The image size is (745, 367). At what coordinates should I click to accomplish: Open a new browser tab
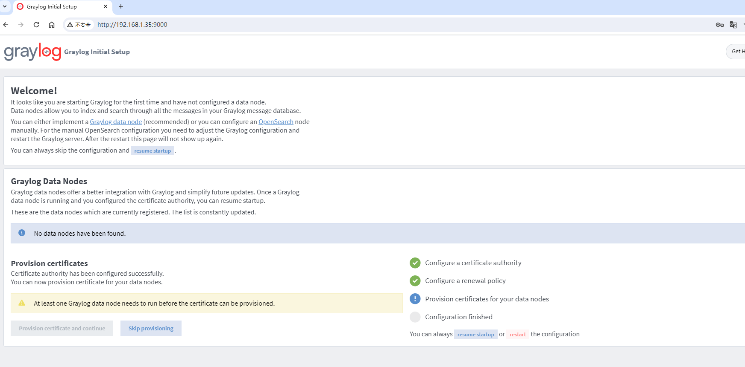(121, 6)
